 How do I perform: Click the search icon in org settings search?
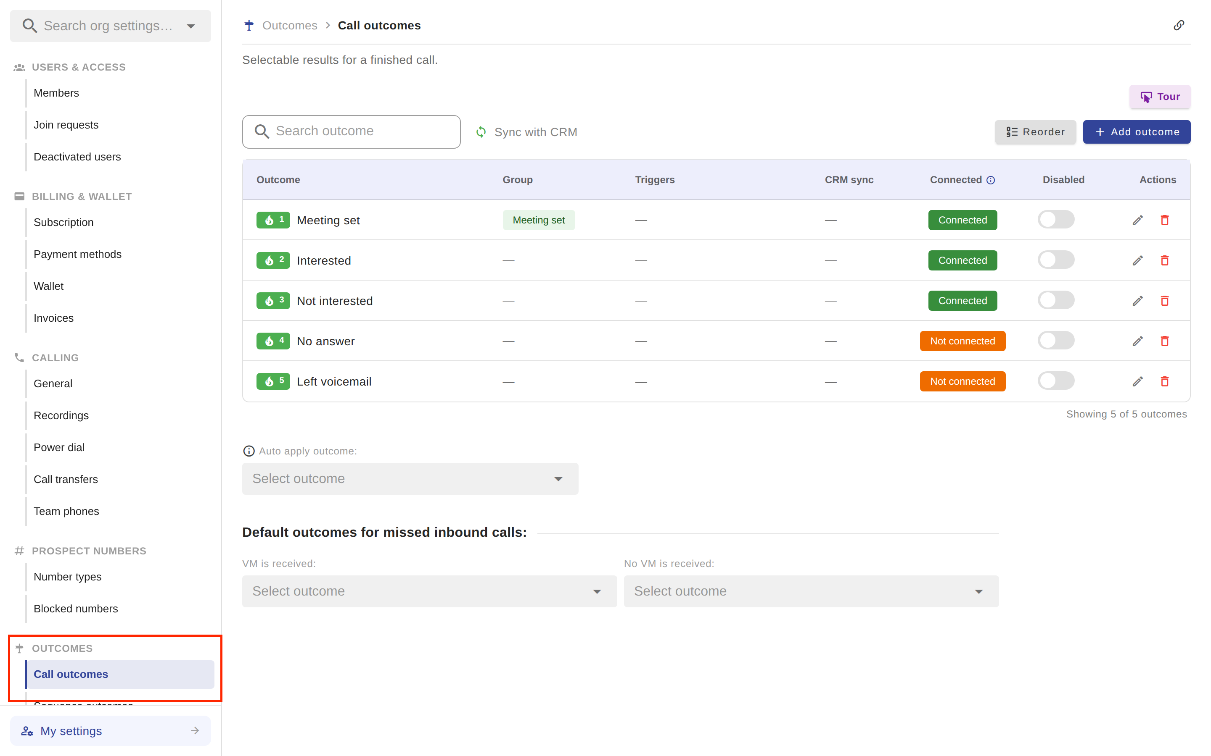tap(30, 26)
